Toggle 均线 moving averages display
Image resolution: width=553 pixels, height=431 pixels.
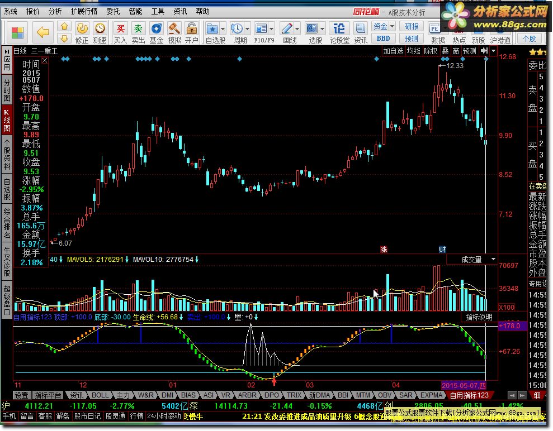click(x=413, y=51)
